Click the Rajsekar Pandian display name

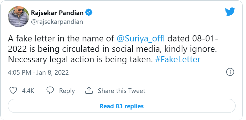(57, 13)
